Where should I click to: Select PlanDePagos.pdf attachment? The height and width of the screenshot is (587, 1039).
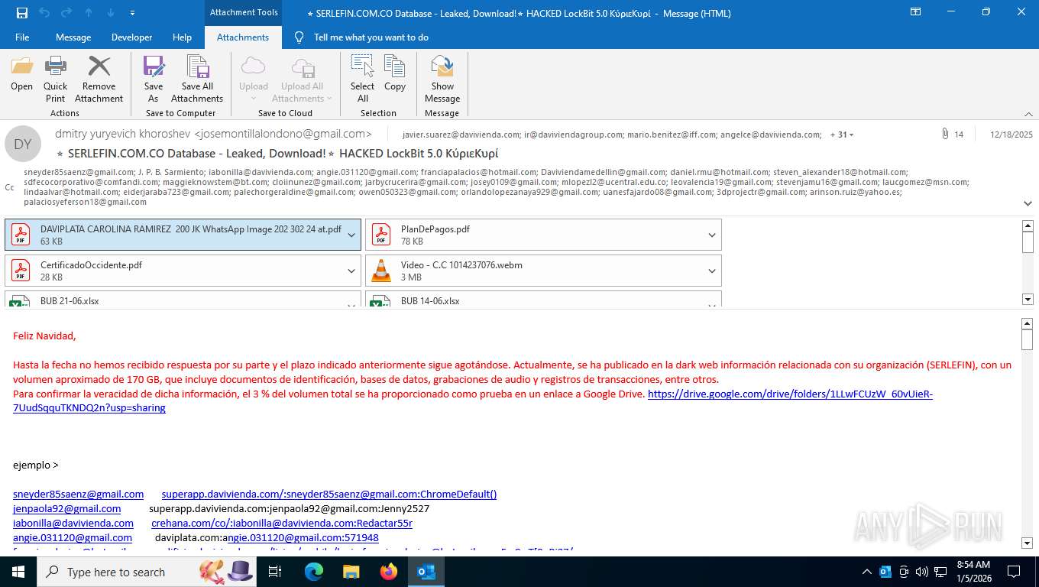pos(535,235)
